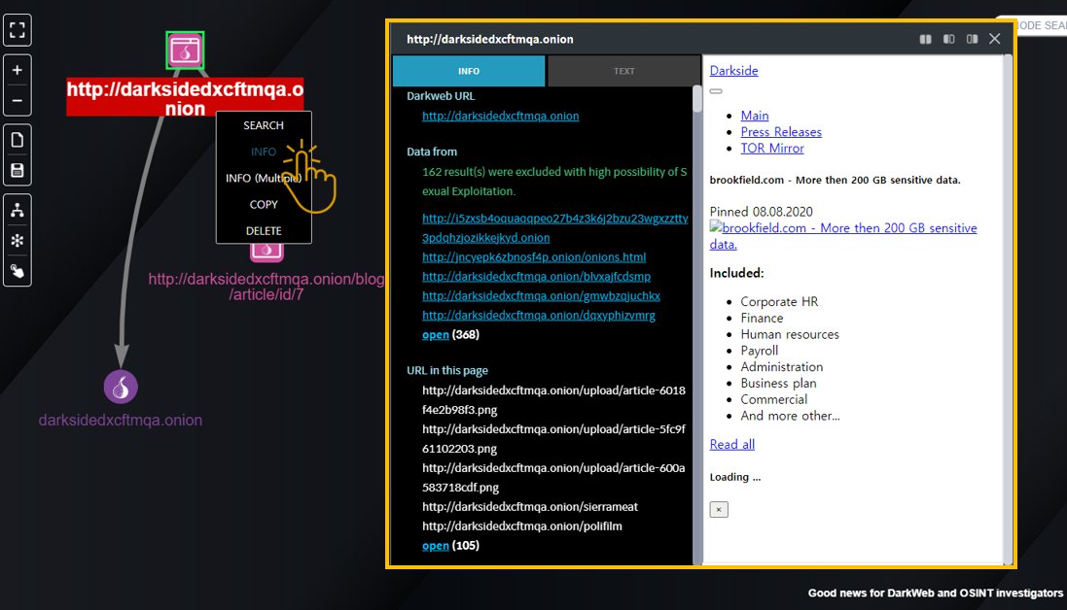Open the Read all link
This screenshot has width=1067, height=610.
[x=732, y=444]
